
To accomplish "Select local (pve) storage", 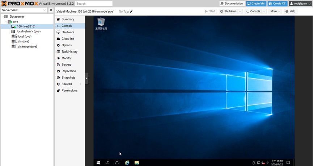I will 25,36.
